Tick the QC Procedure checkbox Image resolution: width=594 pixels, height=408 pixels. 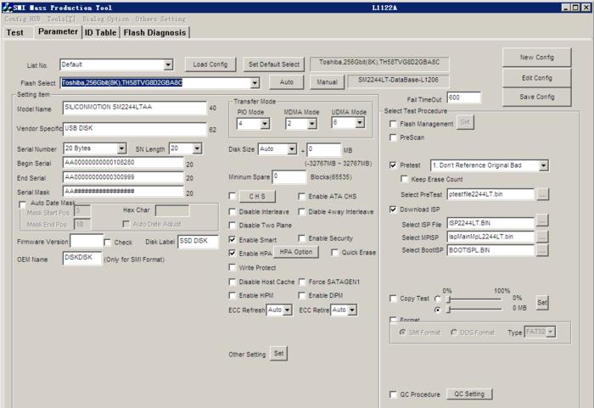point(393,394)
